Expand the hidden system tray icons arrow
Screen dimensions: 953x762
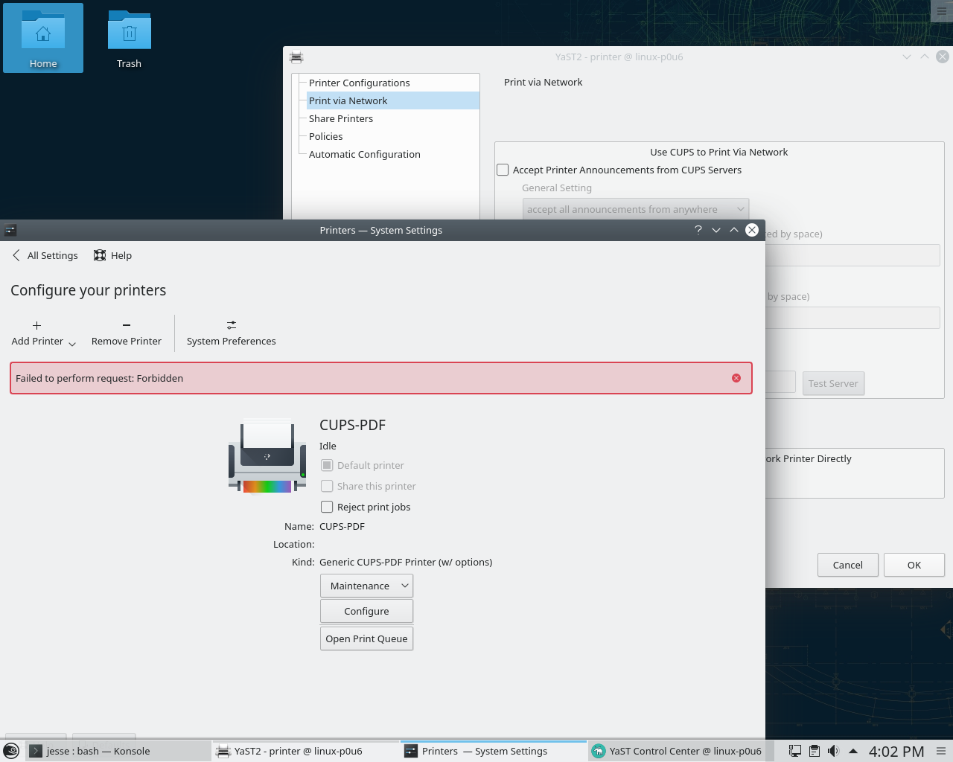point(853,751)
